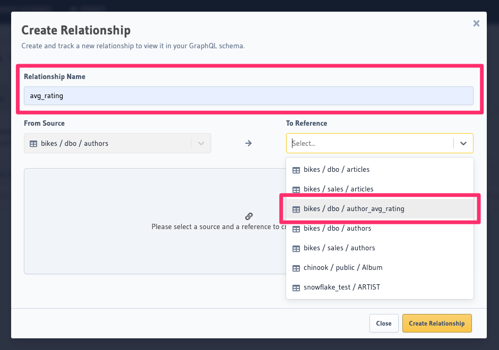Click the table icon in the From Source field

click(33, 143)
